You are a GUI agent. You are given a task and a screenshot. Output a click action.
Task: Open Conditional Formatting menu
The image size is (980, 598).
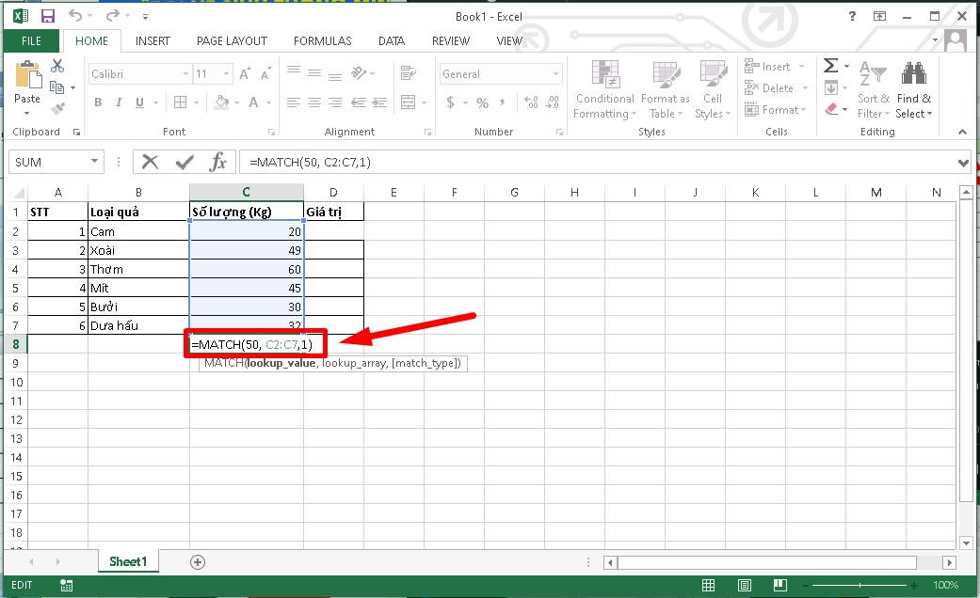click(x=605, y=89)
